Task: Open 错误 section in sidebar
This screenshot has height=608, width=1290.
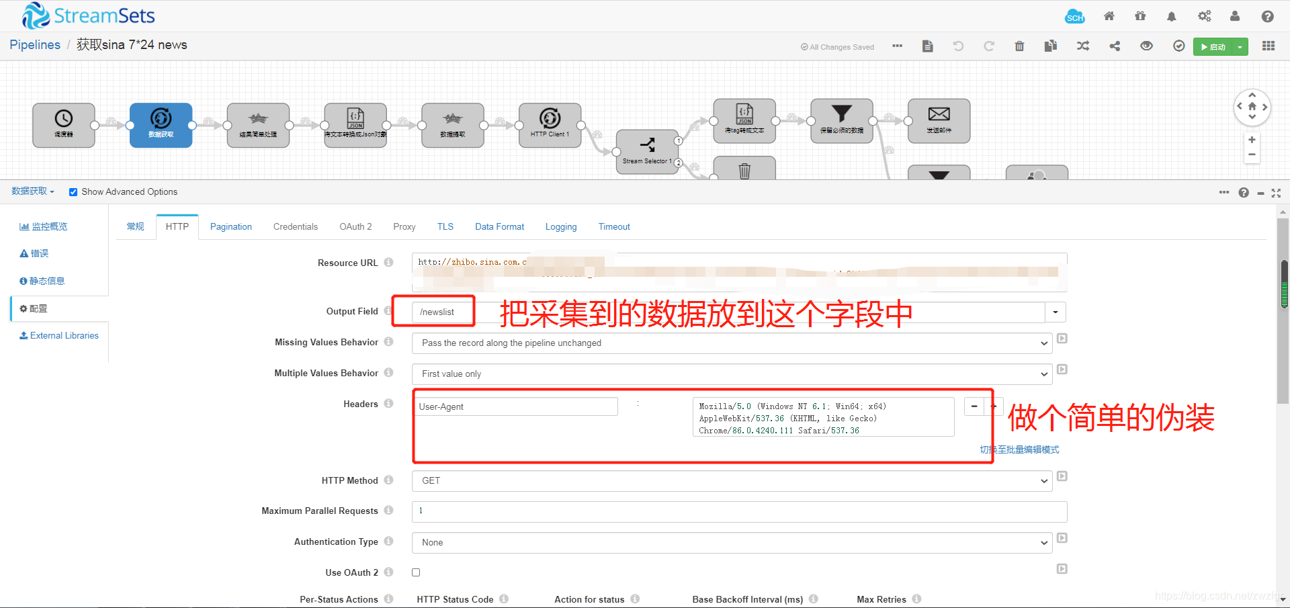Action: click(34, 253)
